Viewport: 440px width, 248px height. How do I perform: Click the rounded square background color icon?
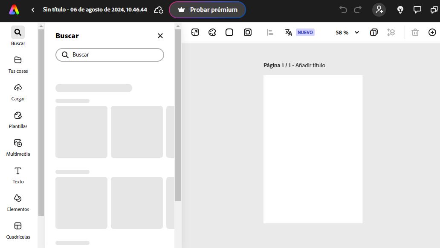click(x=229, y=32)
